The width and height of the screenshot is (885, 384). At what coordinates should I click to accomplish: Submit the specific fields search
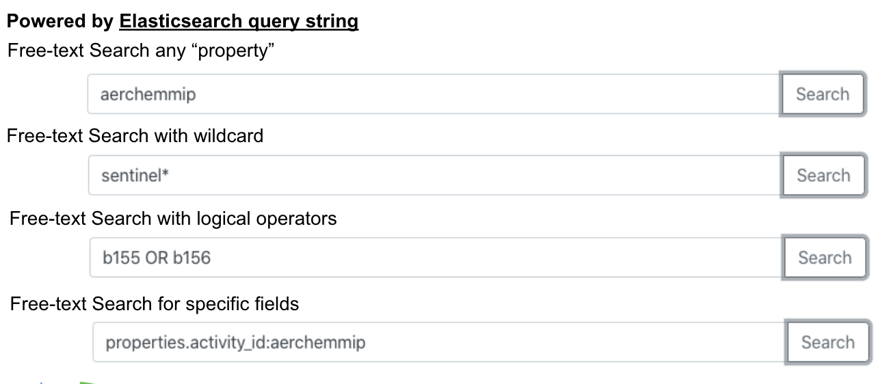828,342
